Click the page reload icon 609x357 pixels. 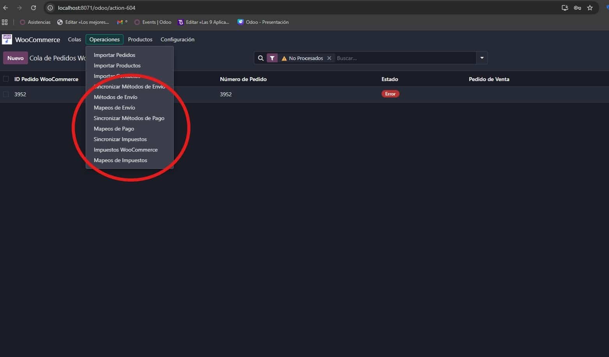[x=33, y=7]
